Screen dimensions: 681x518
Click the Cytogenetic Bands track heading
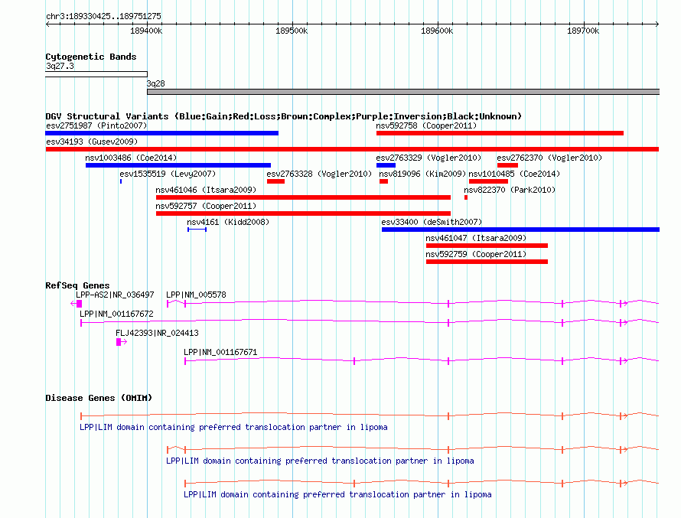91,57
